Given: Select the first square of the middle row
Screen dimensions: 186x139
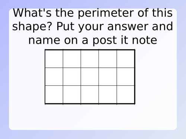Looking at the screenshot, I should pyautogui.click(x=54, y=77).
